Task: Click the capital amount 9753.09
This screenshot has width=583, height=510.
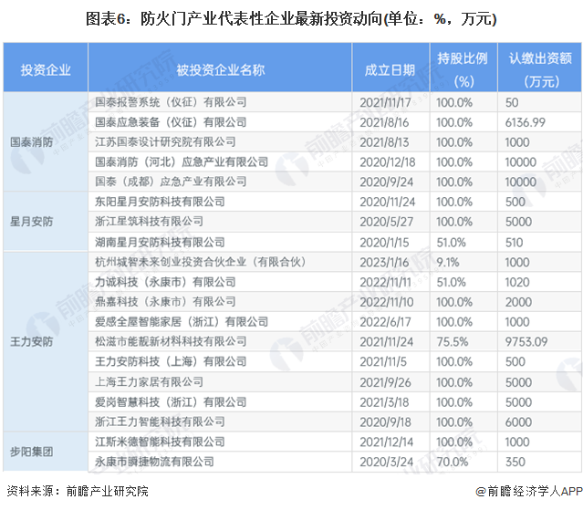Action: tap(526, 342)
